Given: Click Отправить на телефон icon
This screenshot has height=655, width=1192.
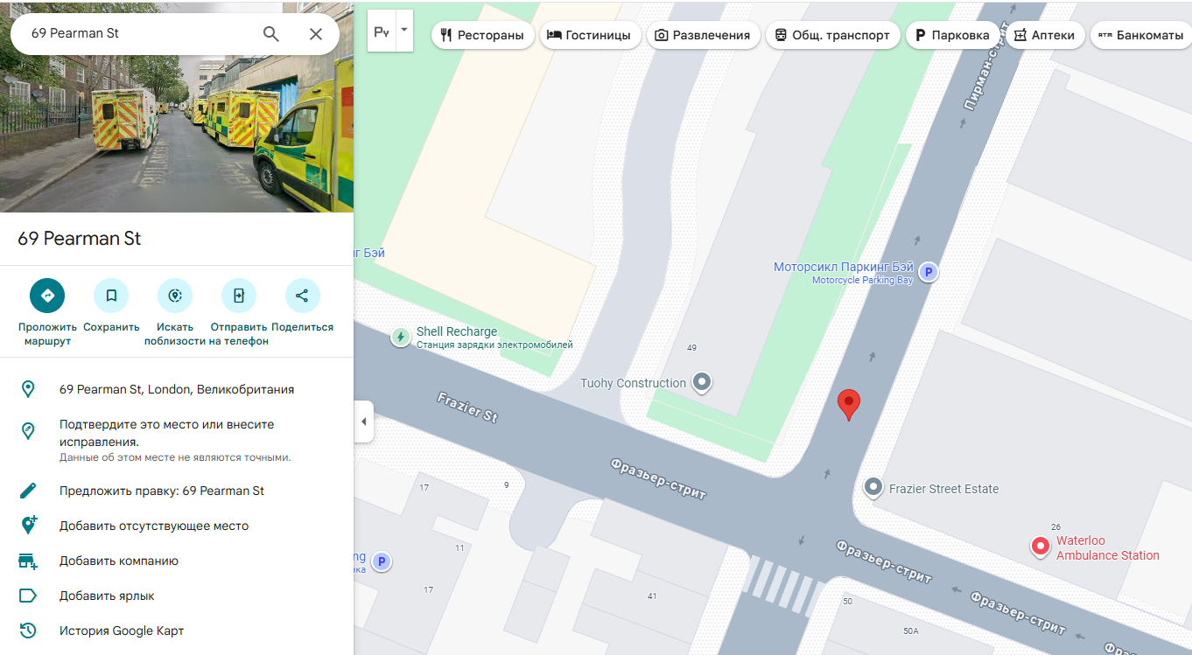Looking at the screenshot, I should pos(239,296).
